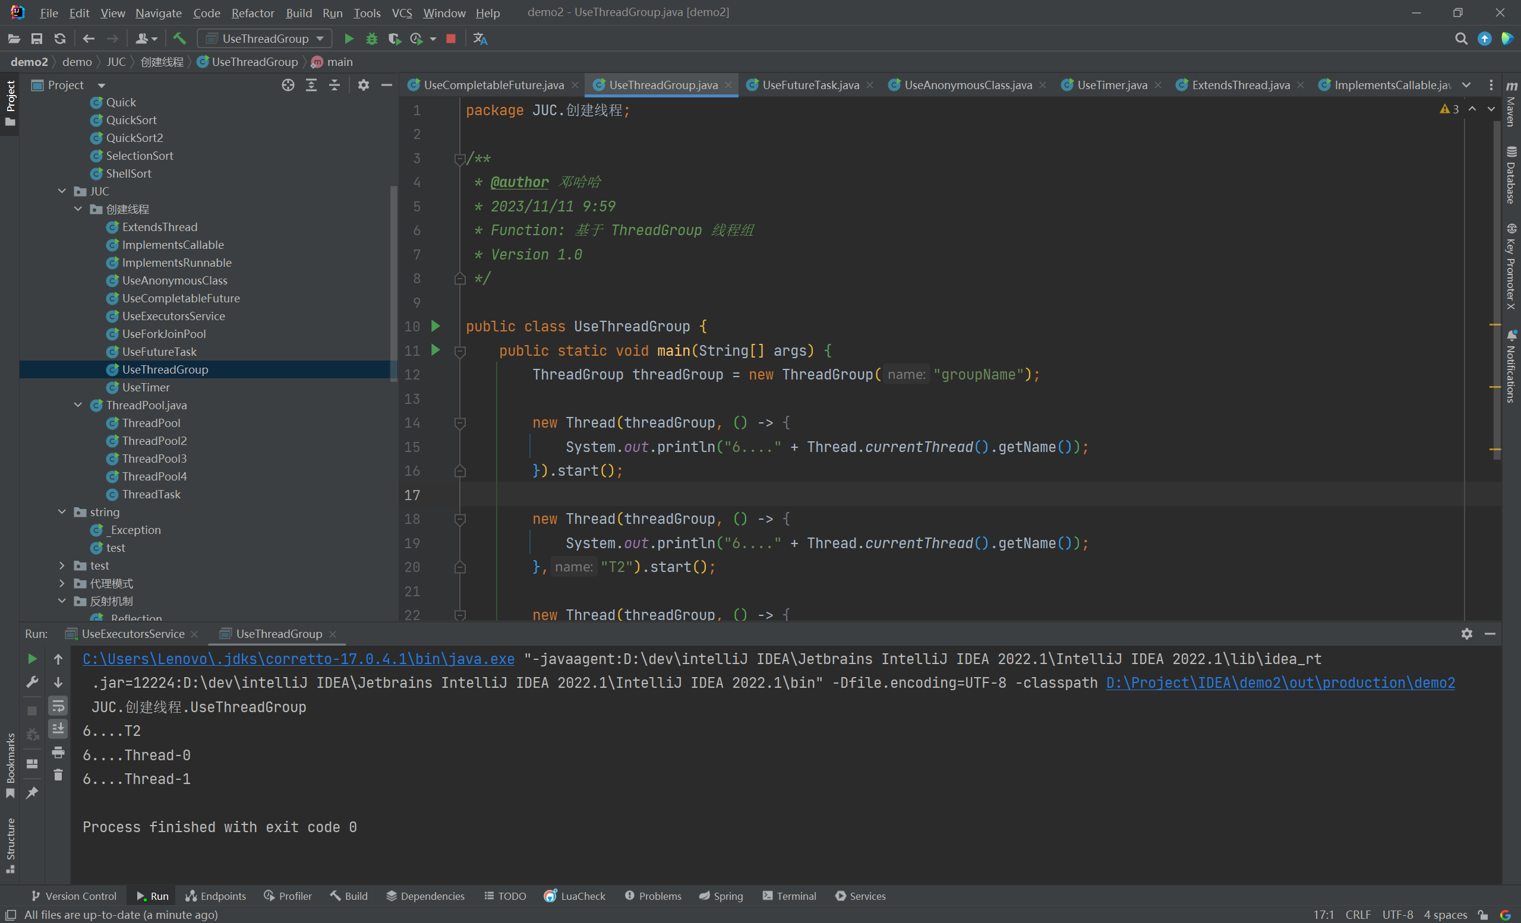The image size is (1521, 923).
Task: Click Select Opened File target icon
Action: pos(288,84)
